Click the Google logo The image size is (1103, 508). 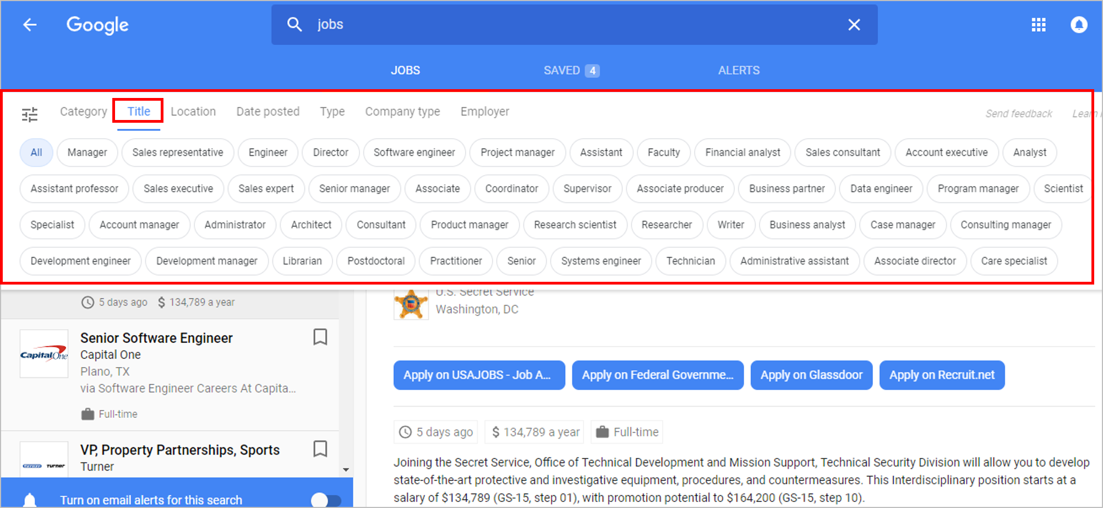pos(97,25)
